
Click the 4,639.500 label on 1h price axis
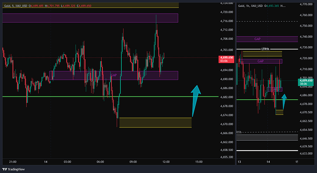point(306,146)
